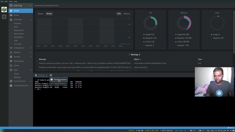Viewport: 235px width, 132px height.
Task: Open the Help menu
Action: tap(15, 1)
